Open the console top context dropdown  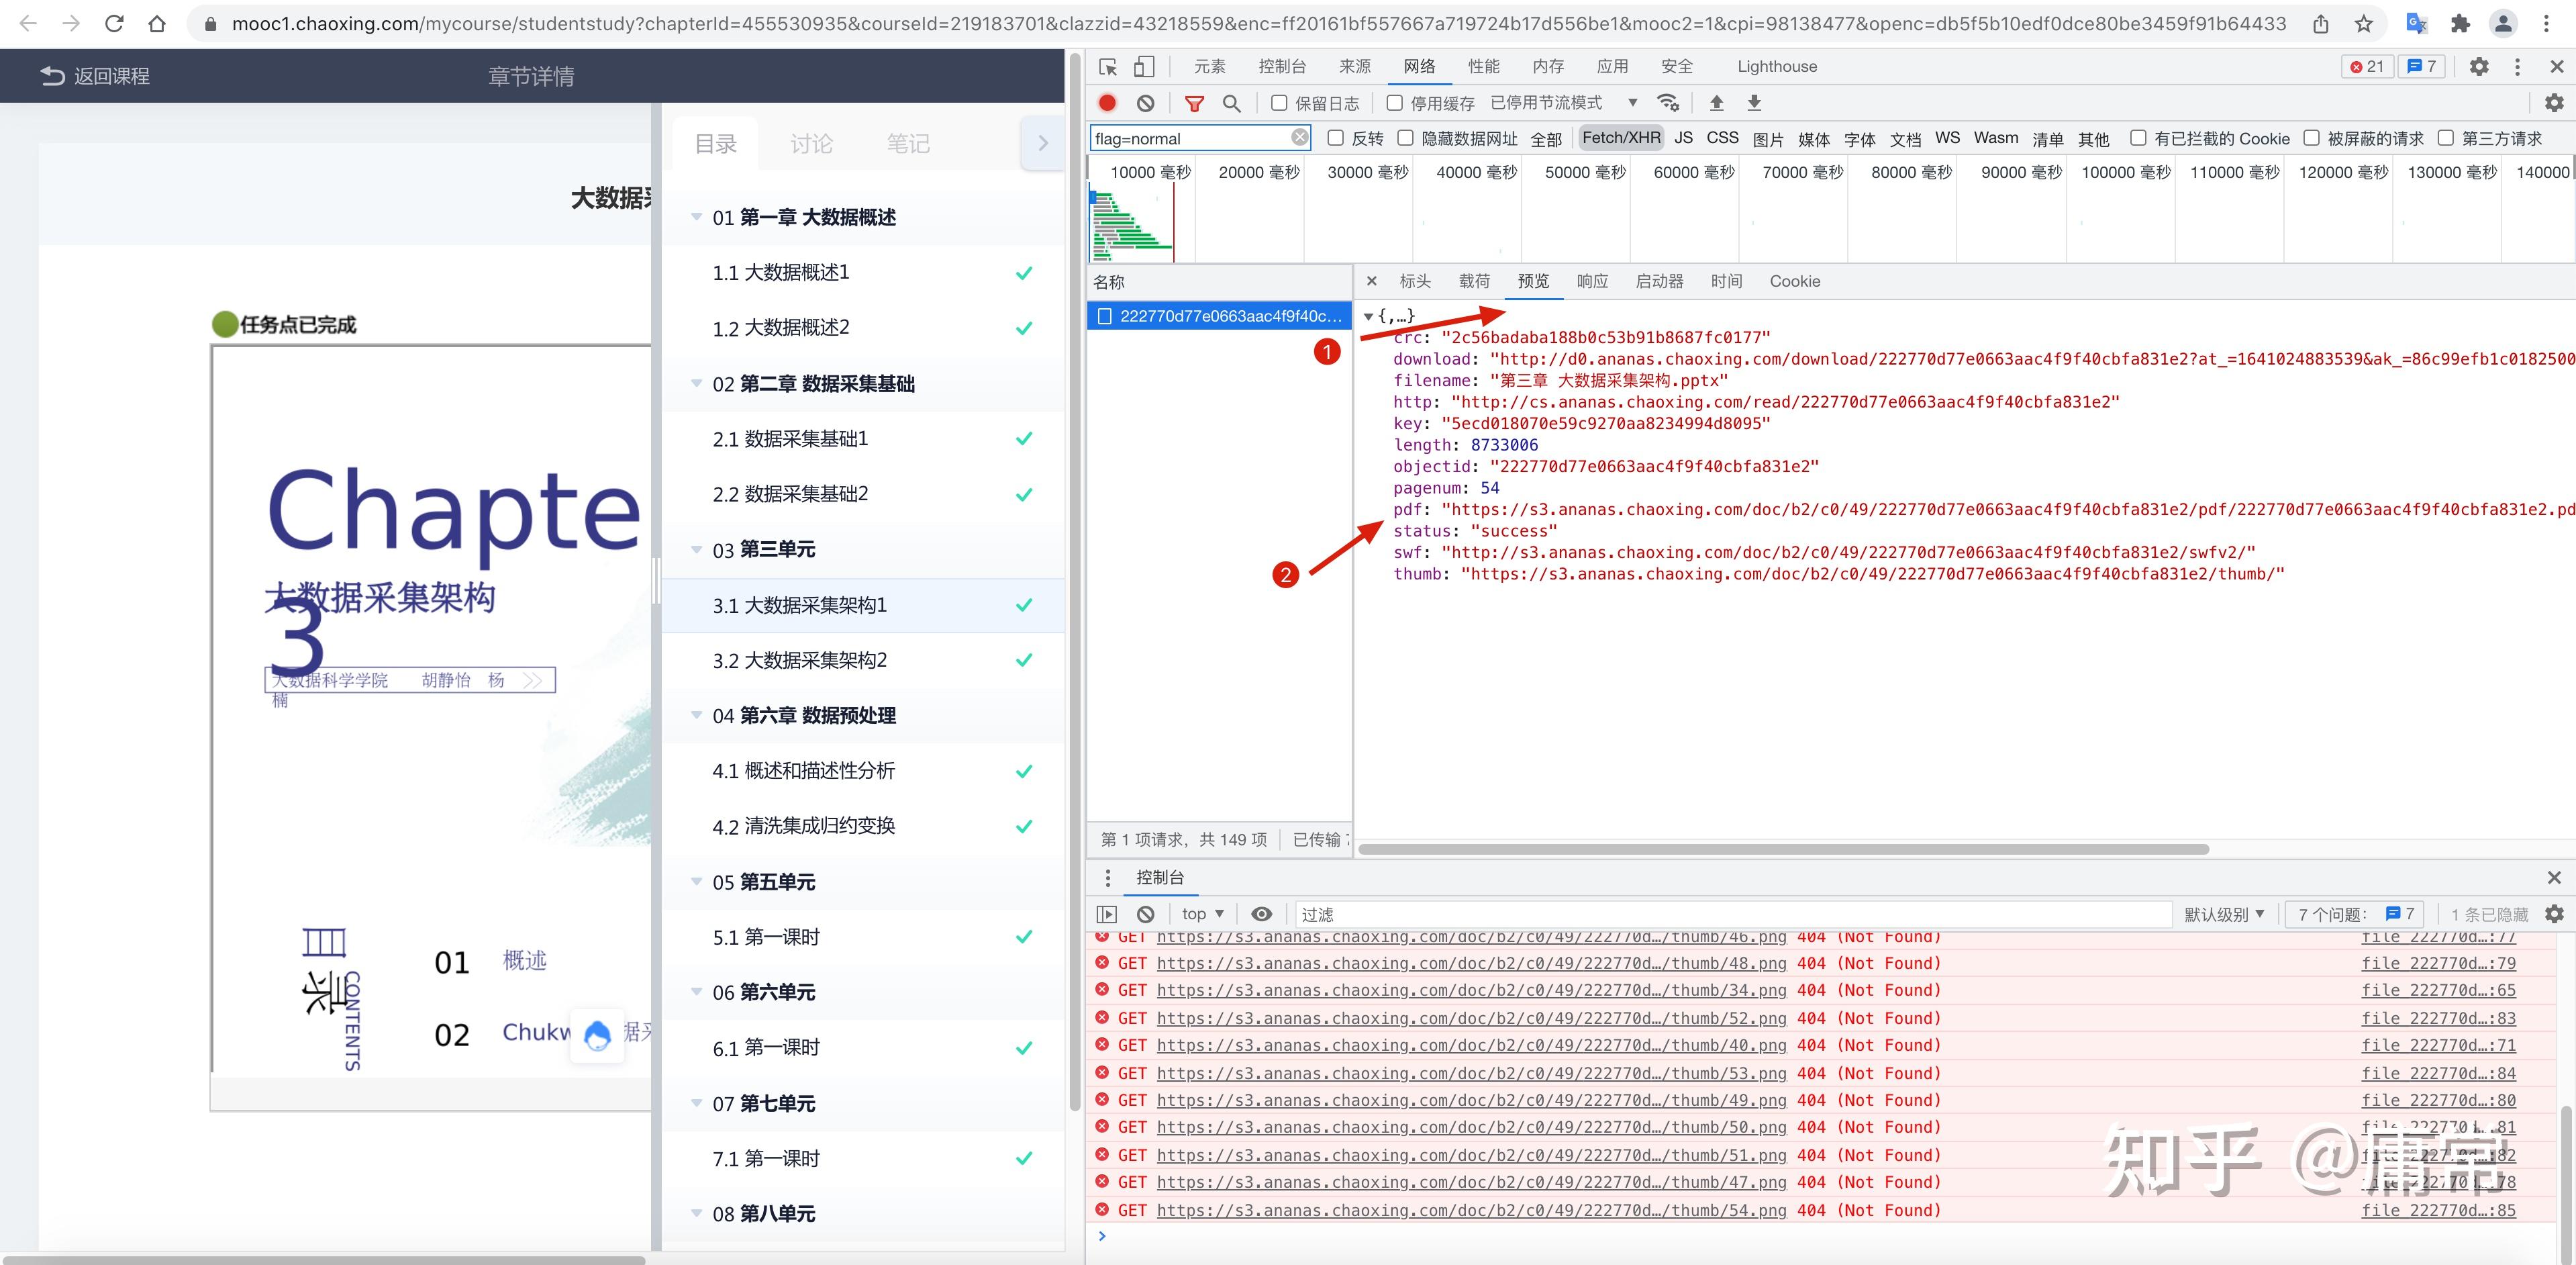pos(1203,914)
